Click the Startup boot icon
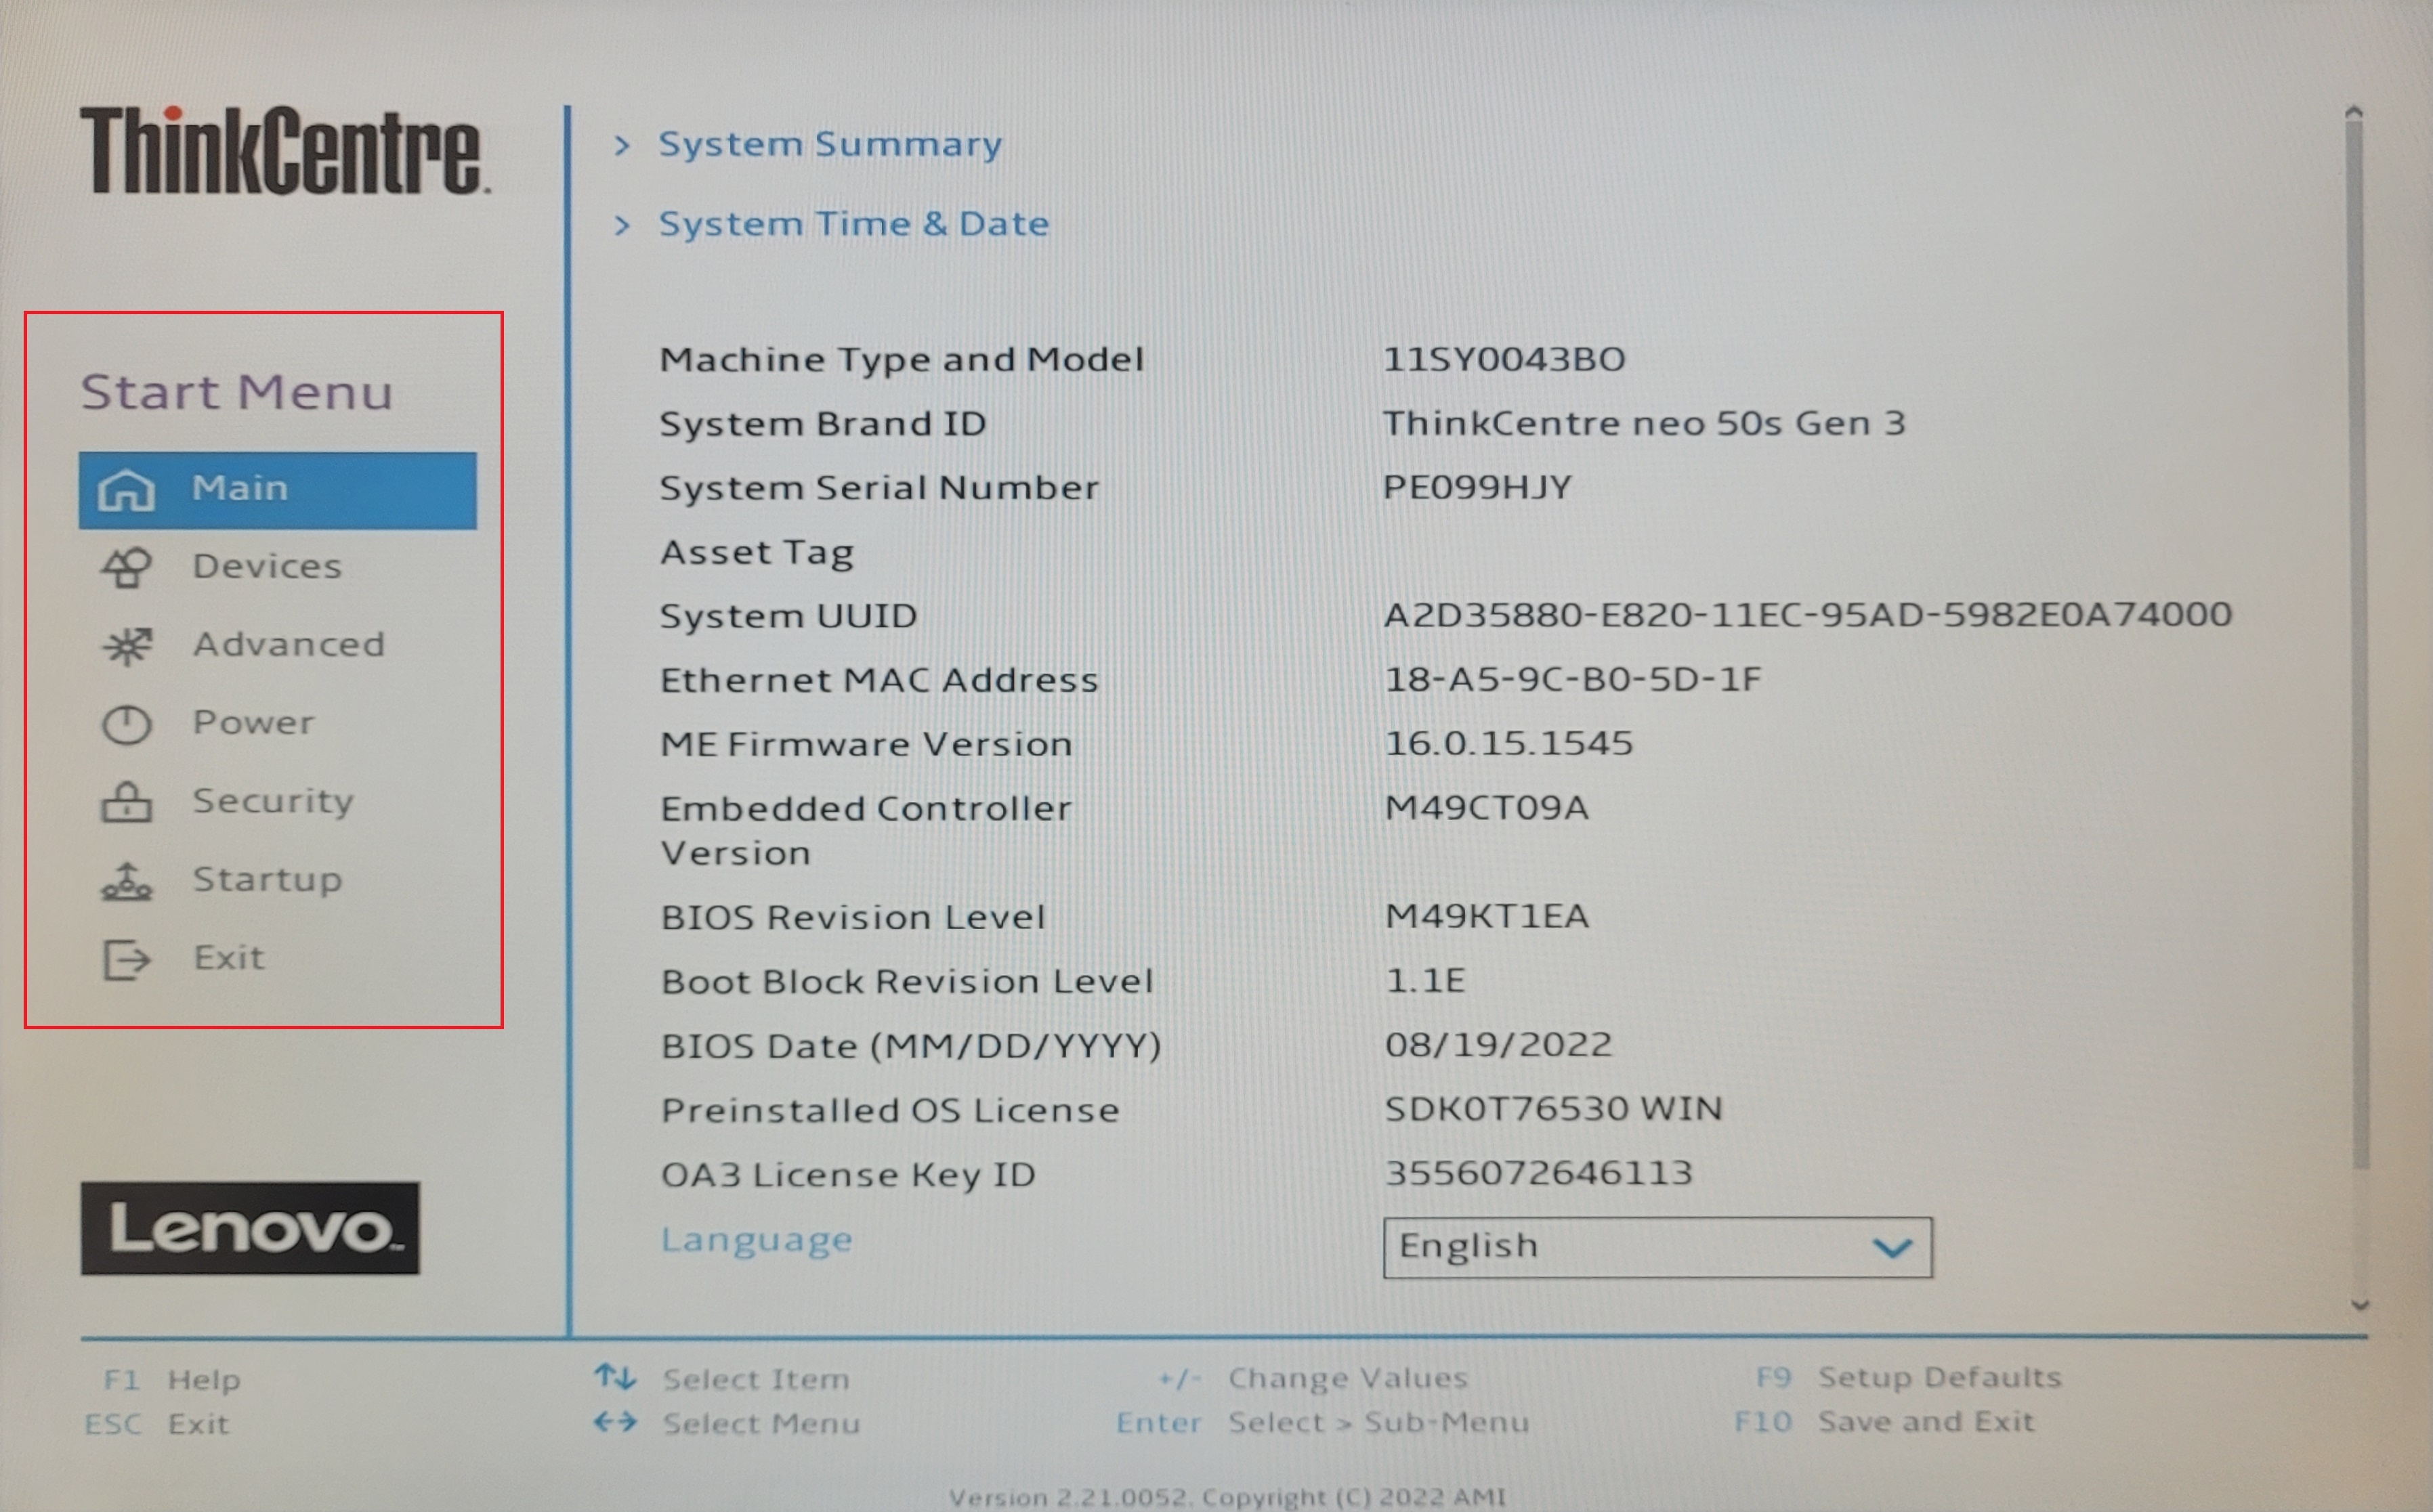 [126, 881]
